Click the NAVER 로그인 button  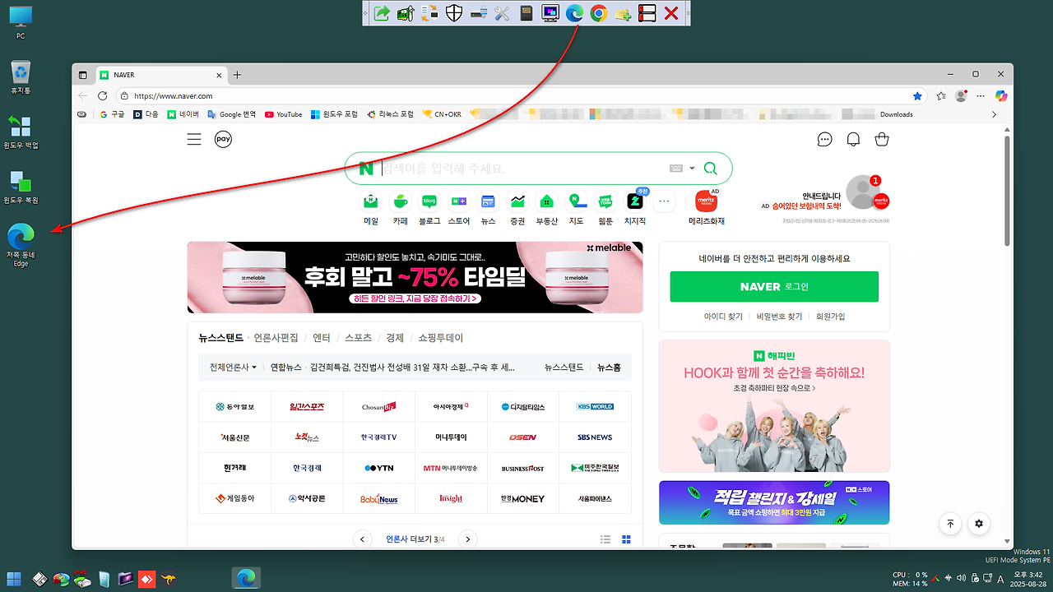(x=774, y=286)
